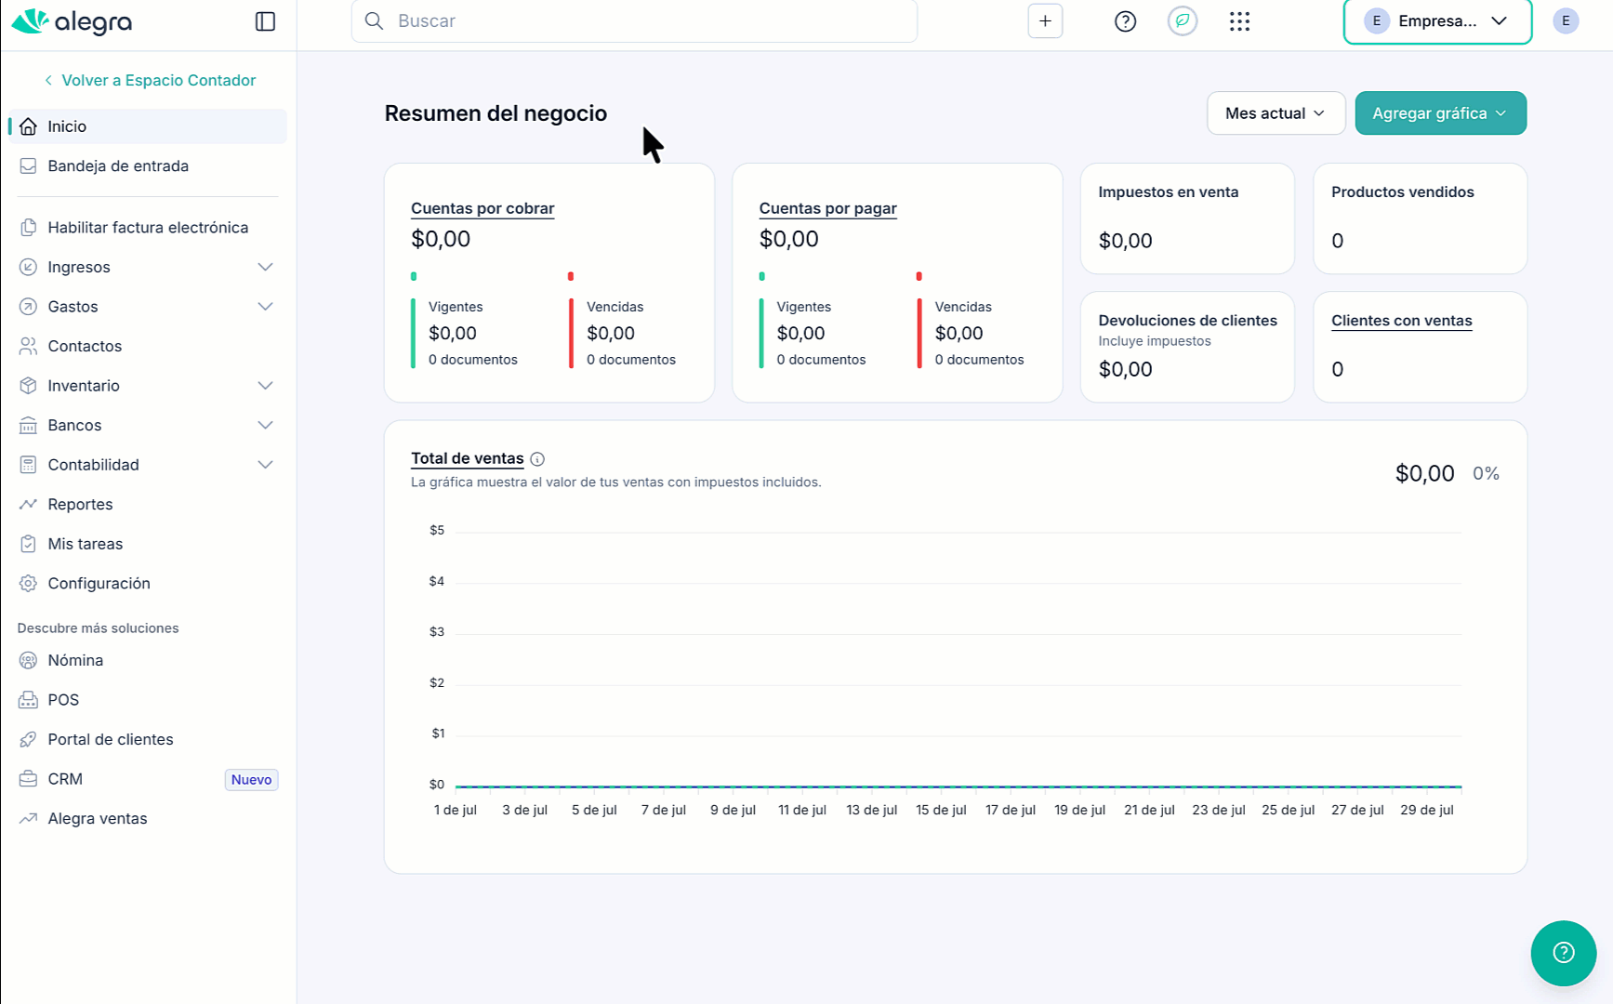The image size is (1613, 1004).
Task: Go to Inicio in sidebar
Action: pyautogui.click(x=148, y=126)
